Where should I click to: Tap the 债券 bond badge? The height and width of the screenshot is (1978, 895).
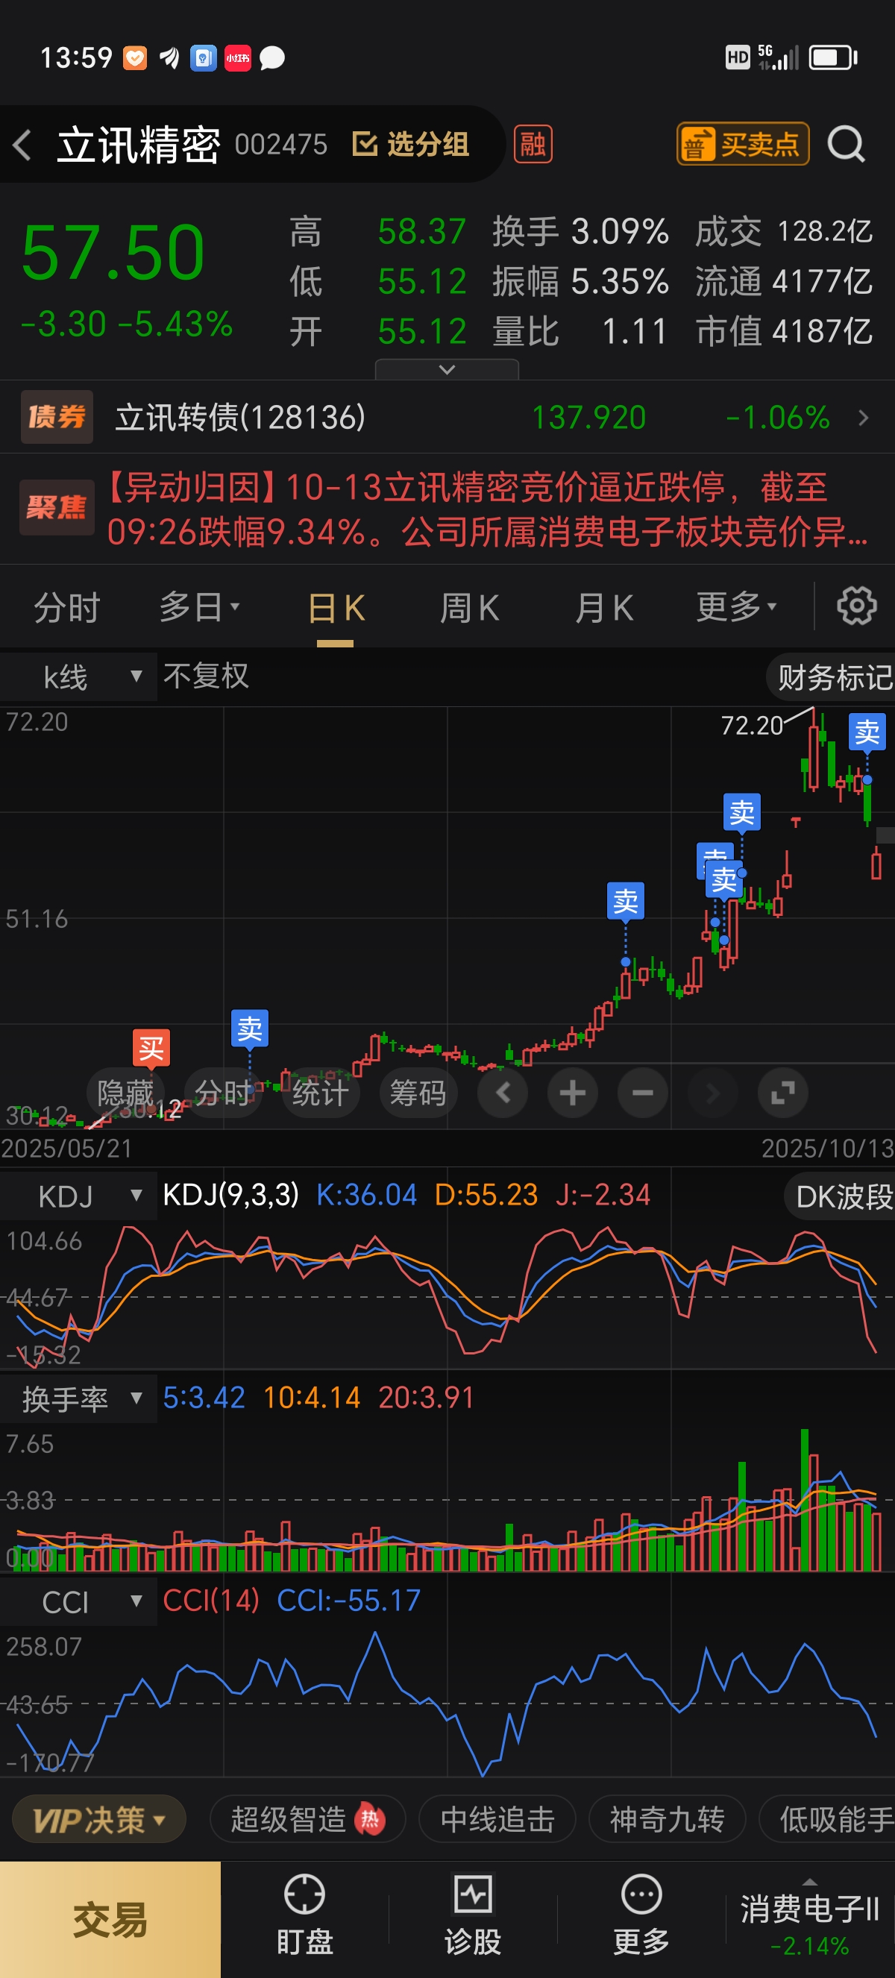[x=57, y=417]
